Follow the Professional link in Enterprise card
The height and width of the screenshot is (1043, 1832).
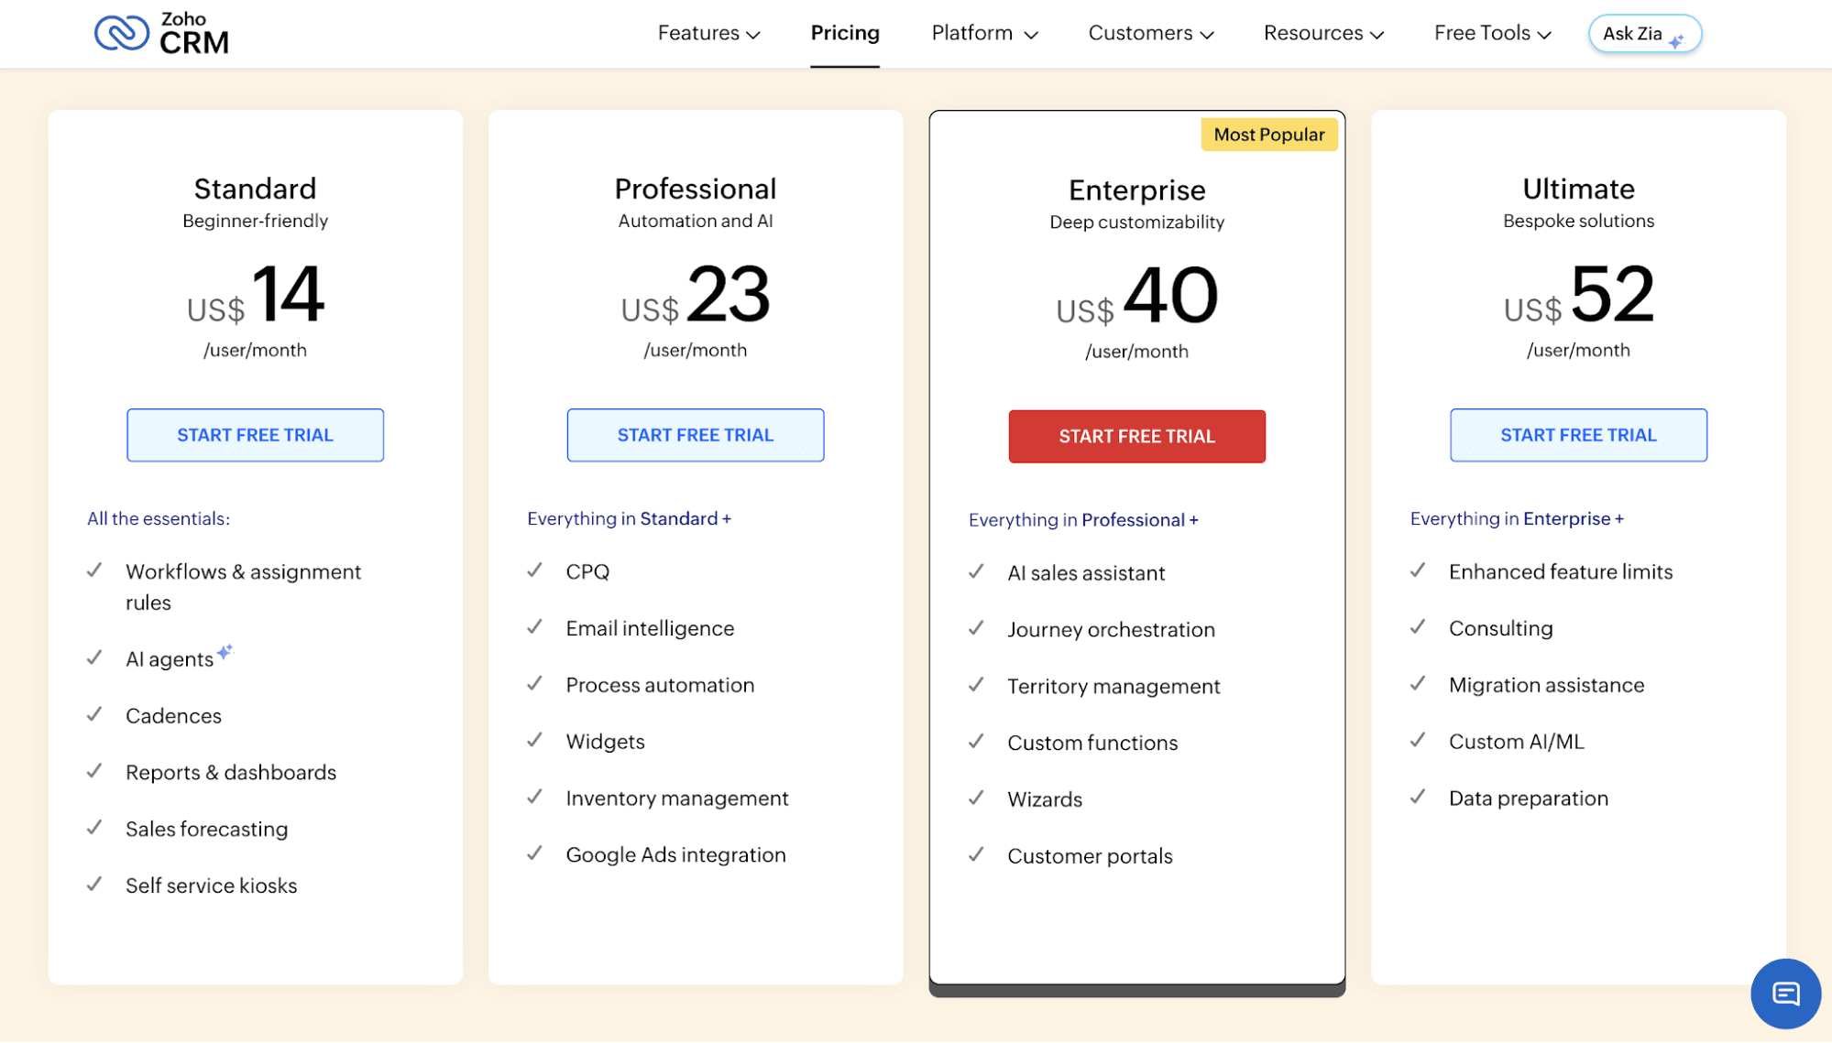[1134, 520]
